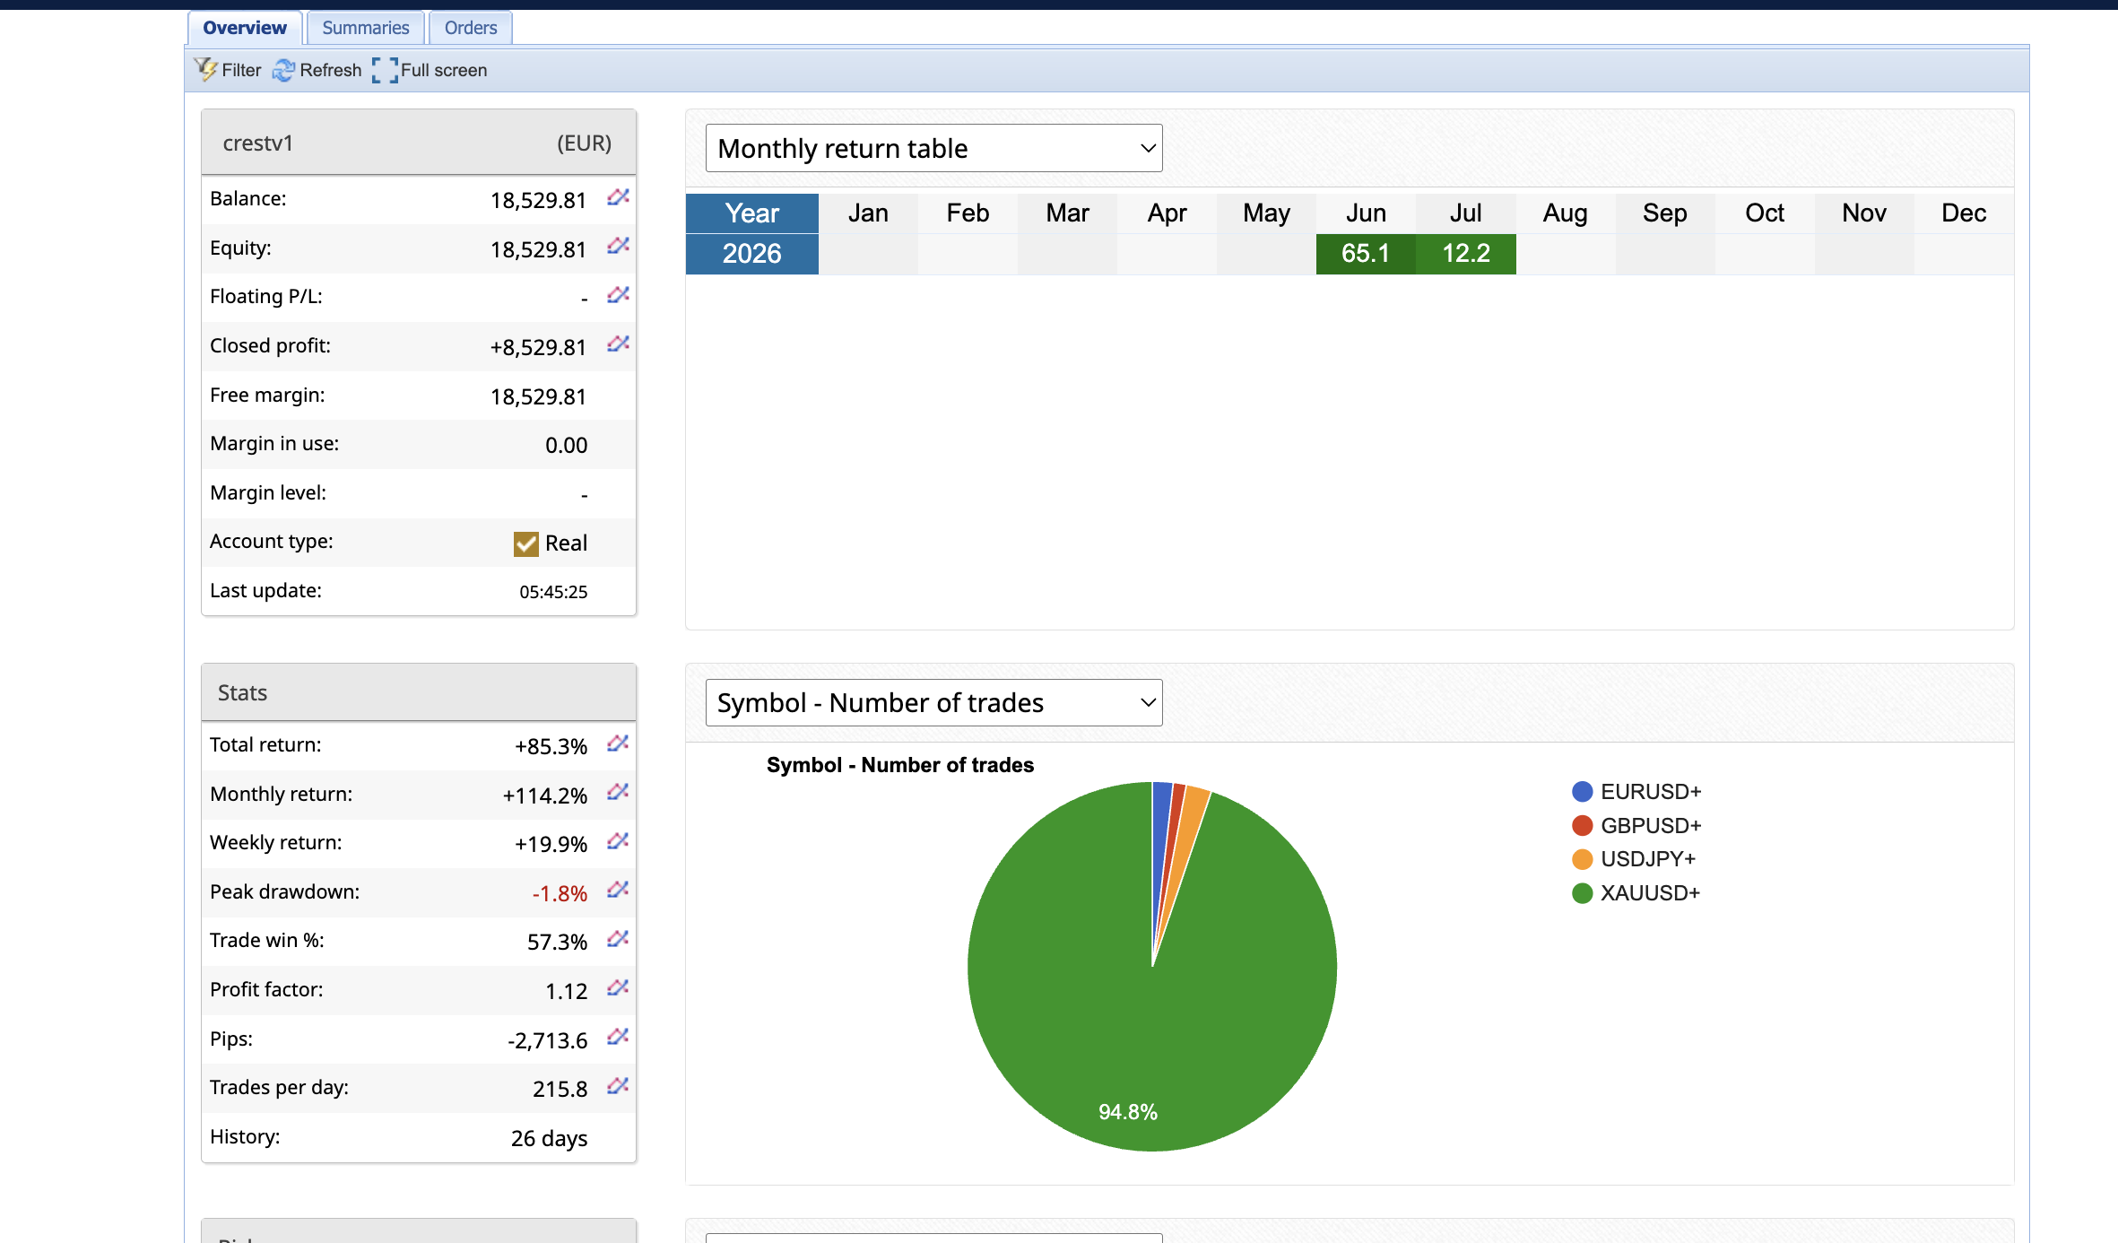The width and height of the screenshot is (2118, 1243).
Task: Click the Filter funnel icon
Action: (x=205, y=69)
